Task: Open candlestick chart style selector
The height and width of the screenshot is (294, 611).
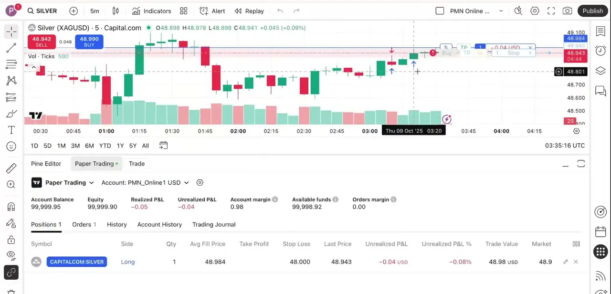Action: pyautogui.click(x=116, y=11)
